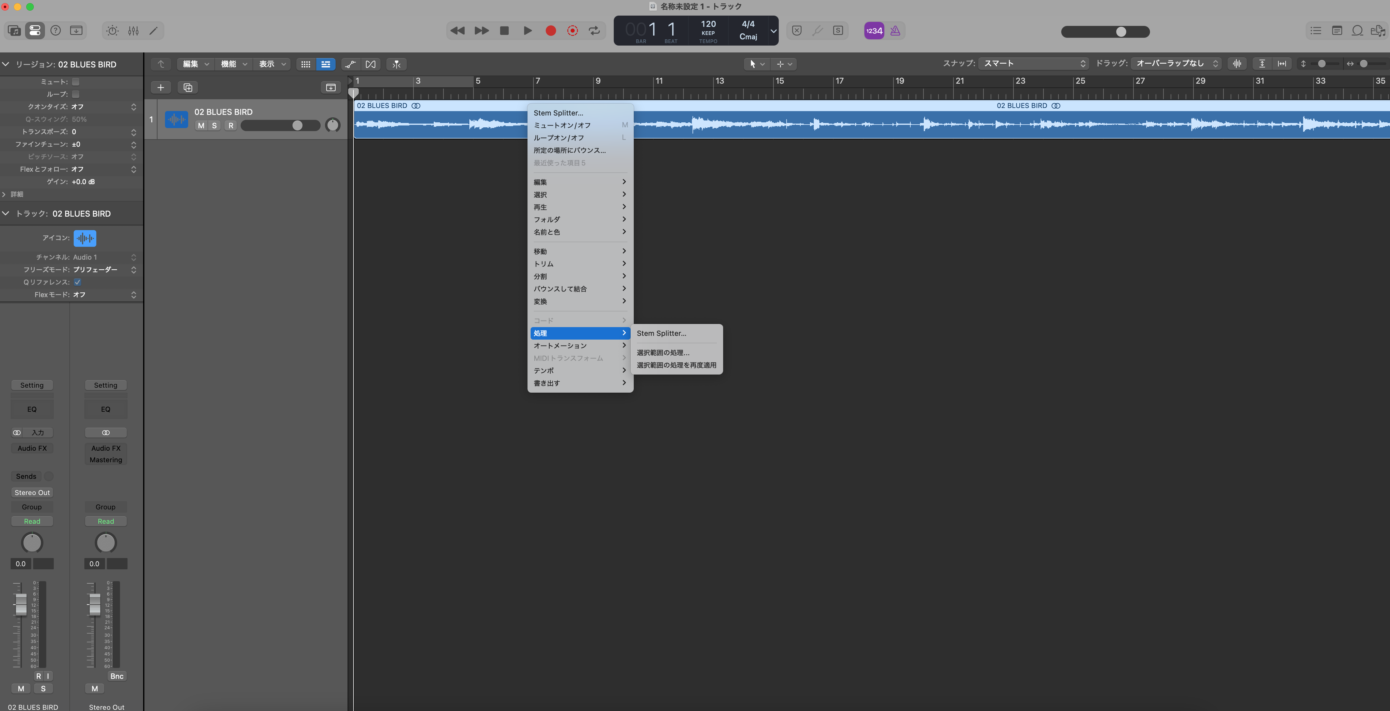This screenshot has width=1390, height=711.
Task: Open the Stereo Out output button
Action: coord(32,492)
